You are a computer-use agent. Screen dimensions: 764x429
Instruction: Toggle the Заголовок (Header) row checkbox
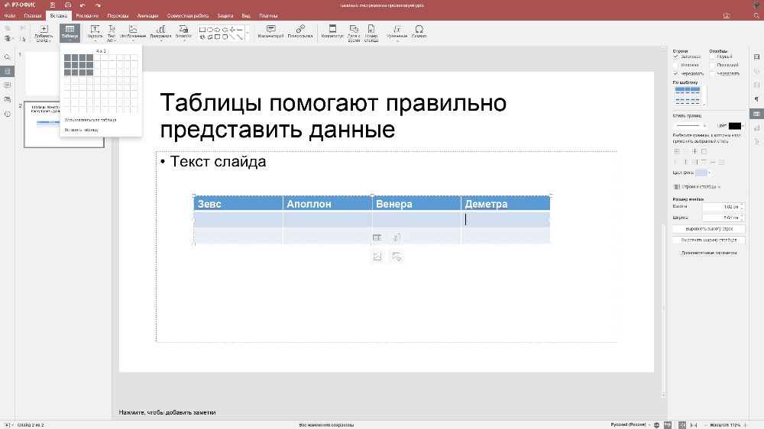(x=676, y=56)
